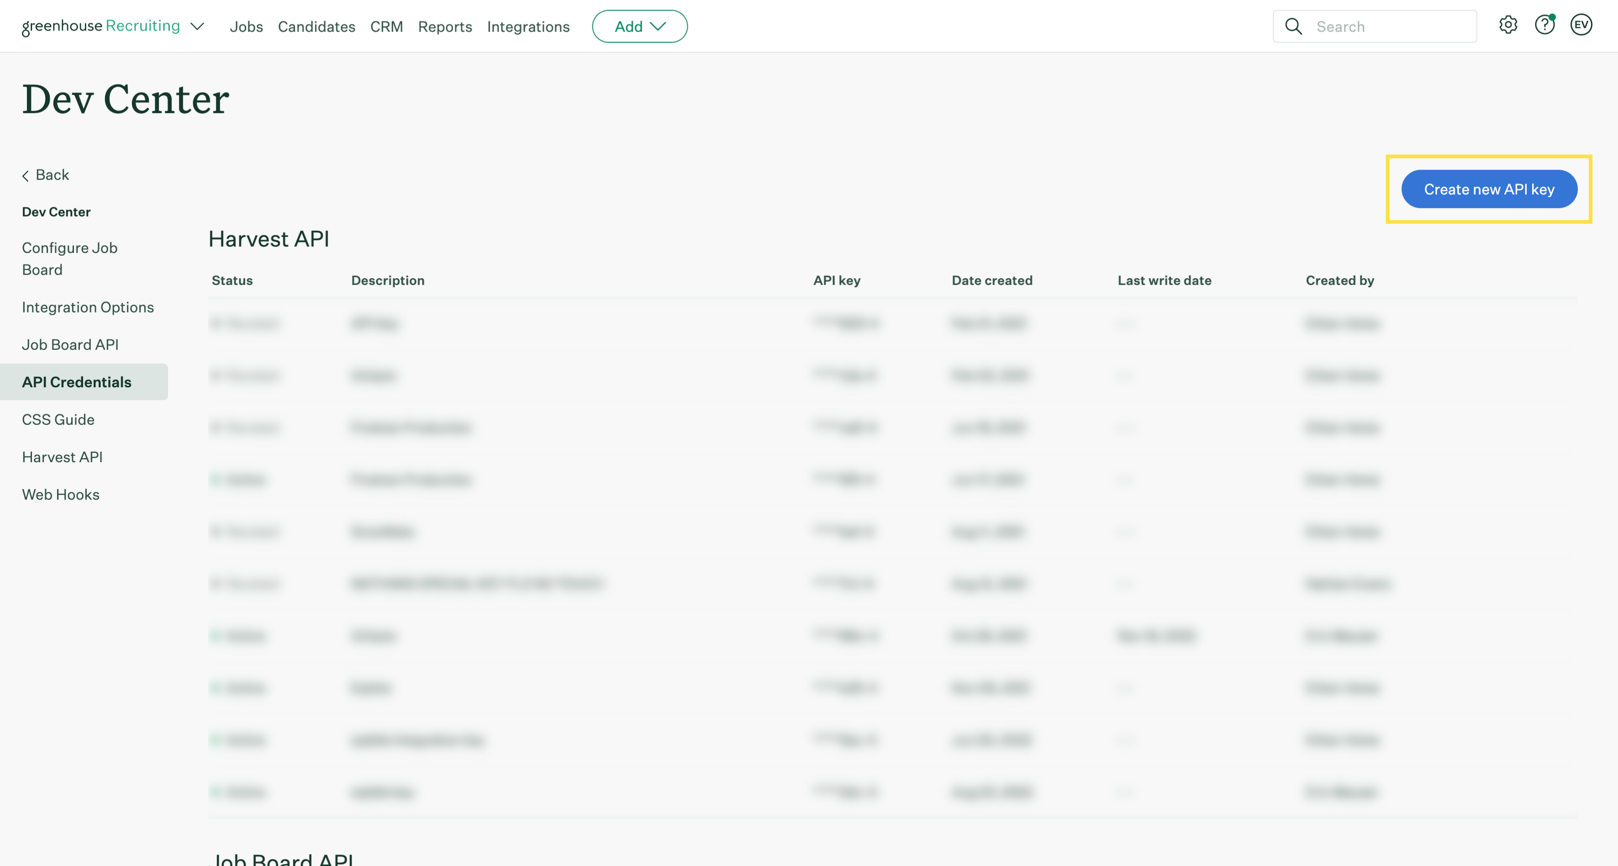Click Create new API key button
Viewport: 1618px width, 866px height.
[x=1489, y=189]
